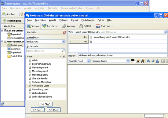The width and height of the screenshot is (168, 118).
Task: Click the >> "An:" button
Action: (46, 104)
